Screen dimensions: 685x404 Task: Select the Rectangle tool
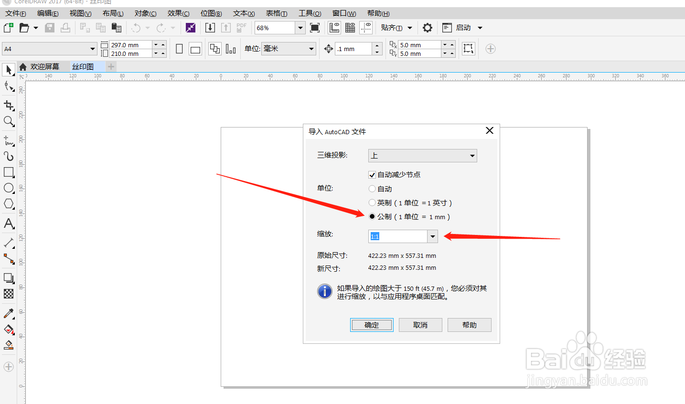(x=9, y=172)
